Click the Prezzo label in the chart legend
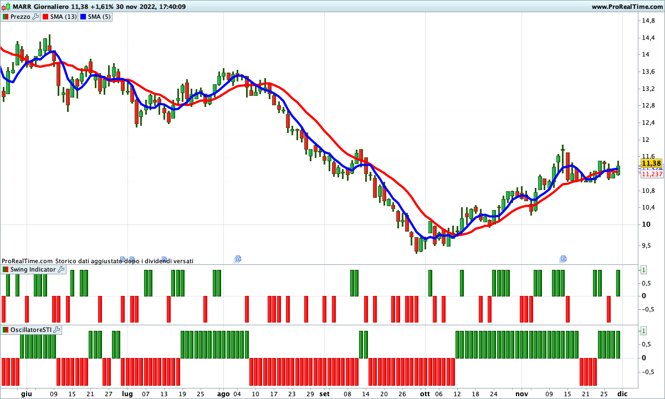This screenshot has height=399, width=665. 21,17
